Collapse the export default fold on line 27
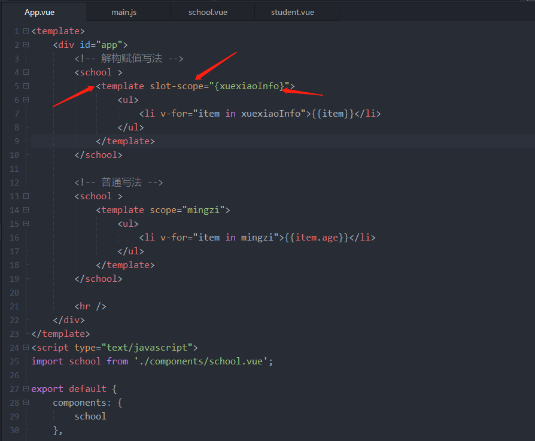 [x=26, y=389]
